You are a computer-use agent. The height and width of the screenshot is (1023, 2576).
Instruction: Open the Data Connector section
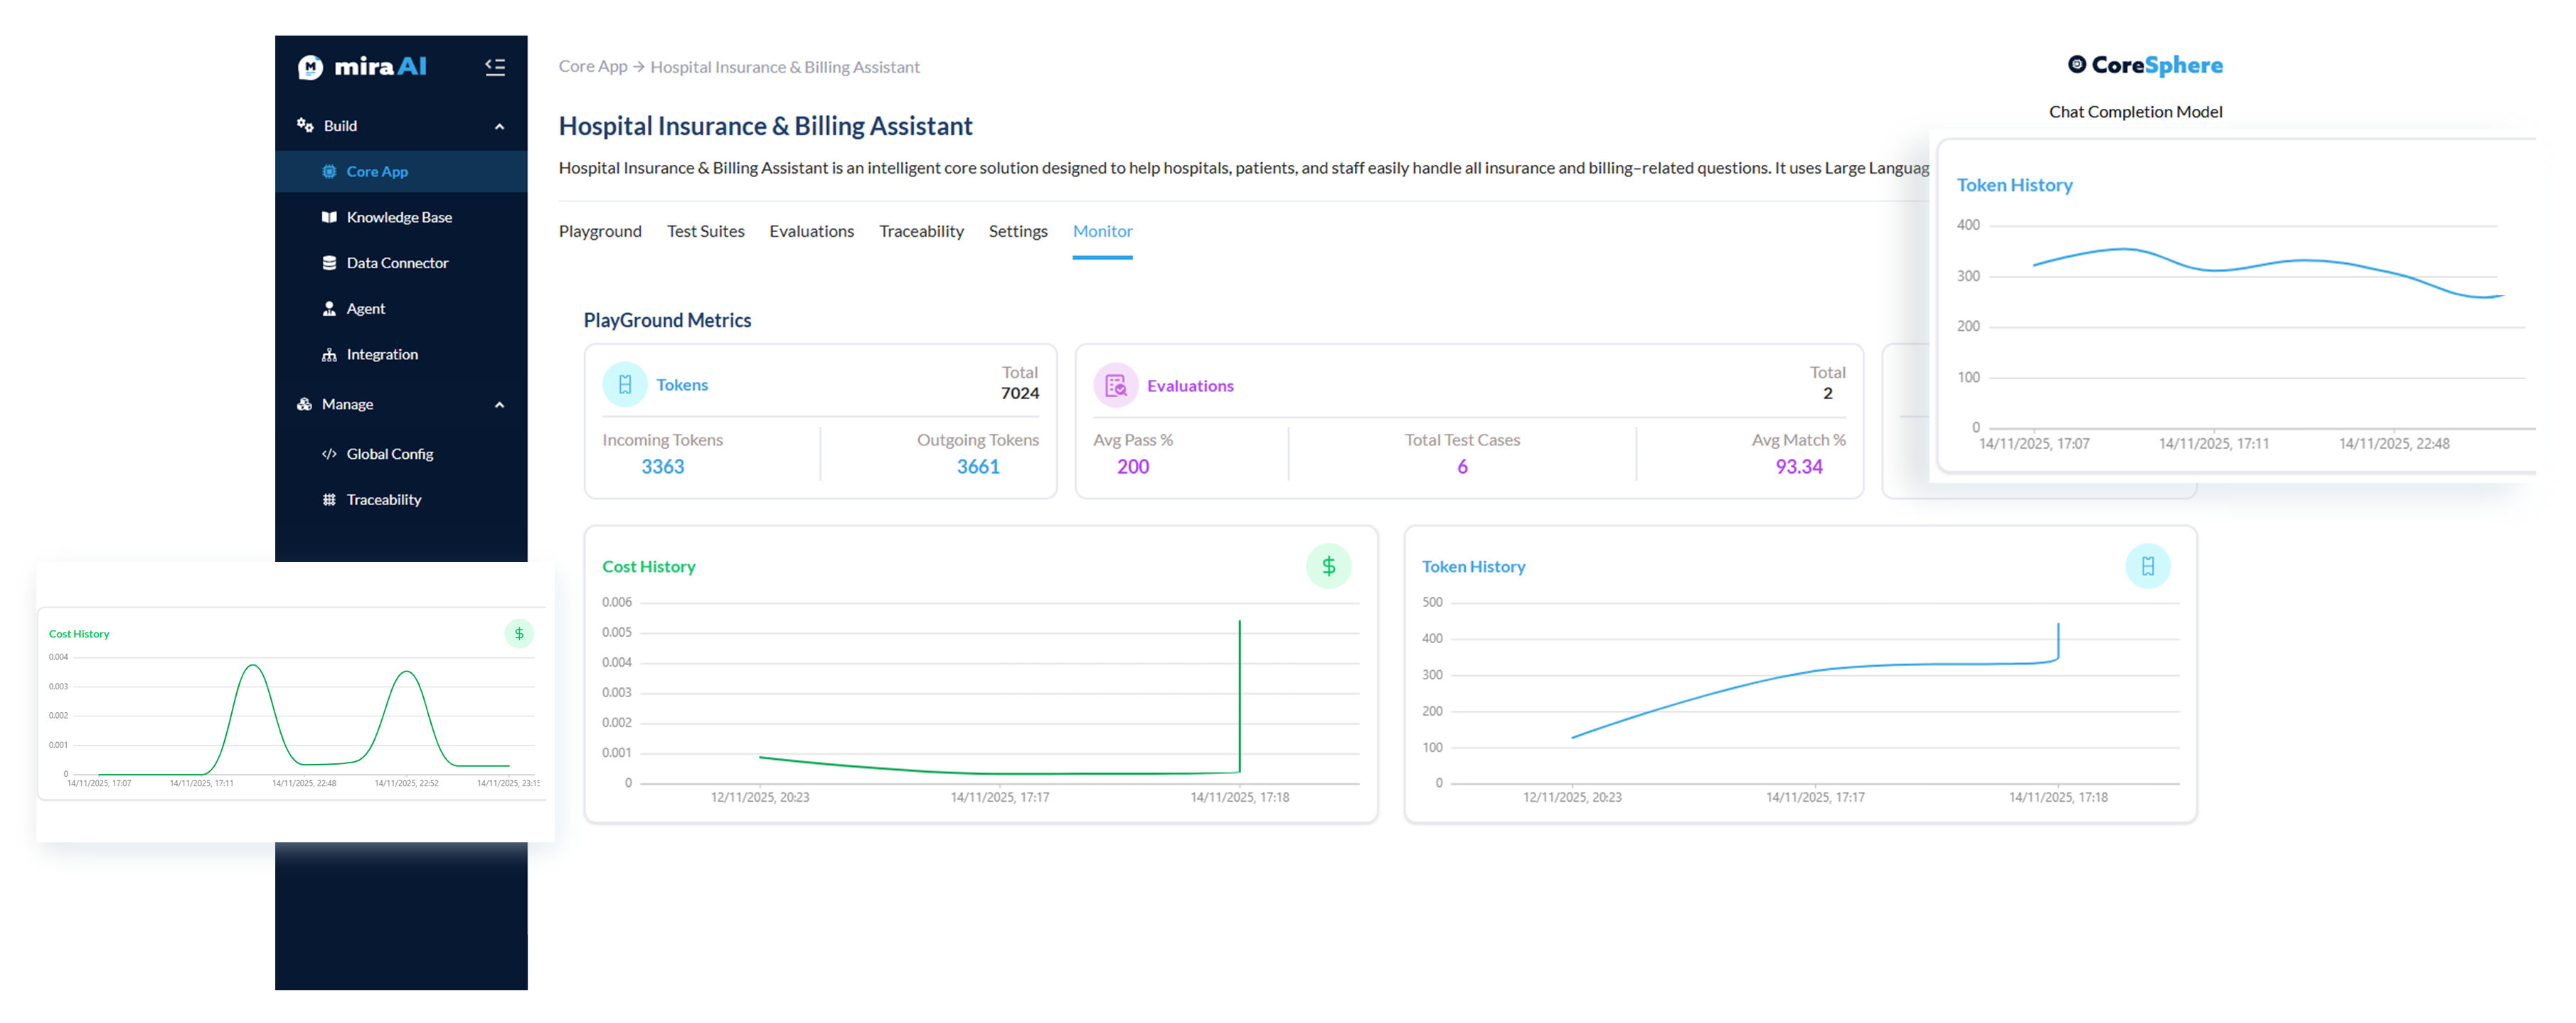coord(397,262)
